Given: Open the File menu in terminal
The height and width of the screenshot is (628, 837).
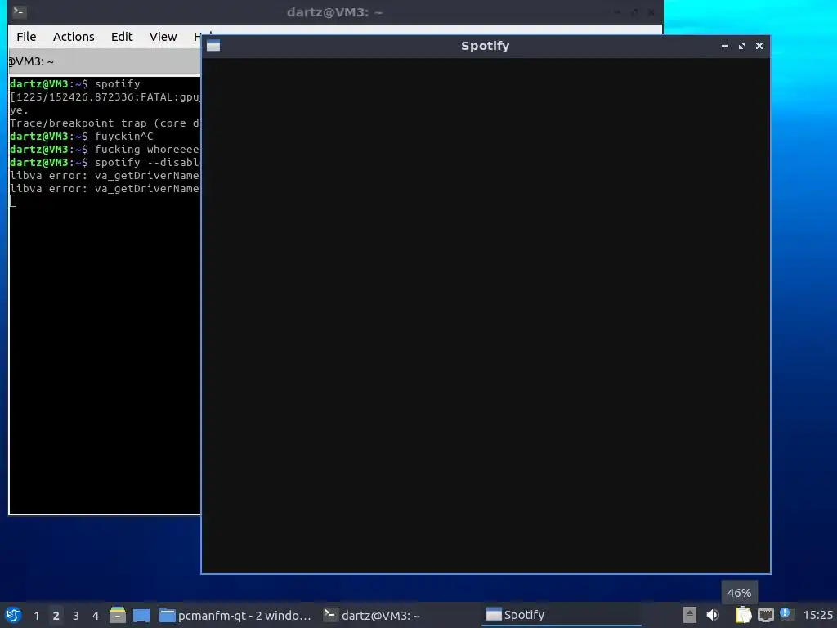Looking at the screenshot, I should (x=26, y=36).
